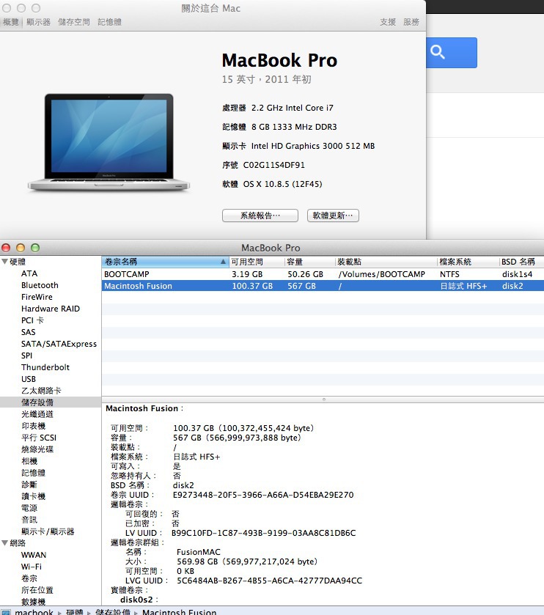Click the 服務 link in About window
The width and height of the screenshot is (544, 615).
(411, 22)
